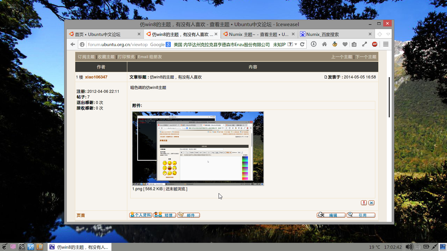Open the downloads arrow icon in toolbar
447x251 pixels.
[313, 44]
